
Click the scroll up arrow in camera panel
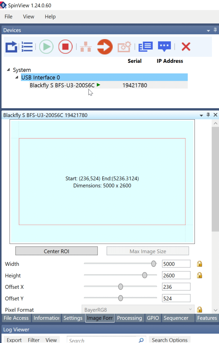pyautogui.click(x=216, y=123)
